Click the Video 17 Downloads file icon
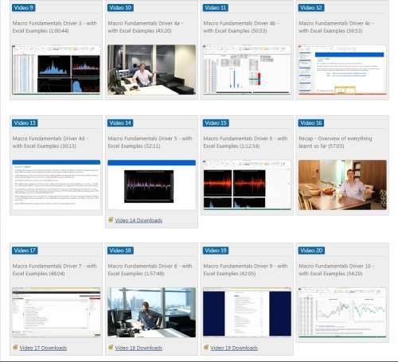 15,348
